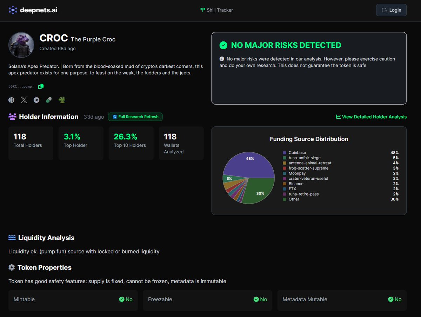Screen dimensions: 421x317
Task: Click the green check icon beside No Major Risks
Action: [223, 45]
